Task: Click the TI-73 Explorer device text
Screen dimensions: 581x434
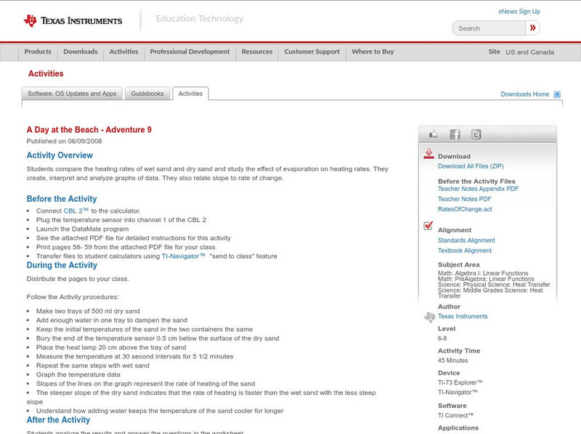Action: tap(460, 382)
